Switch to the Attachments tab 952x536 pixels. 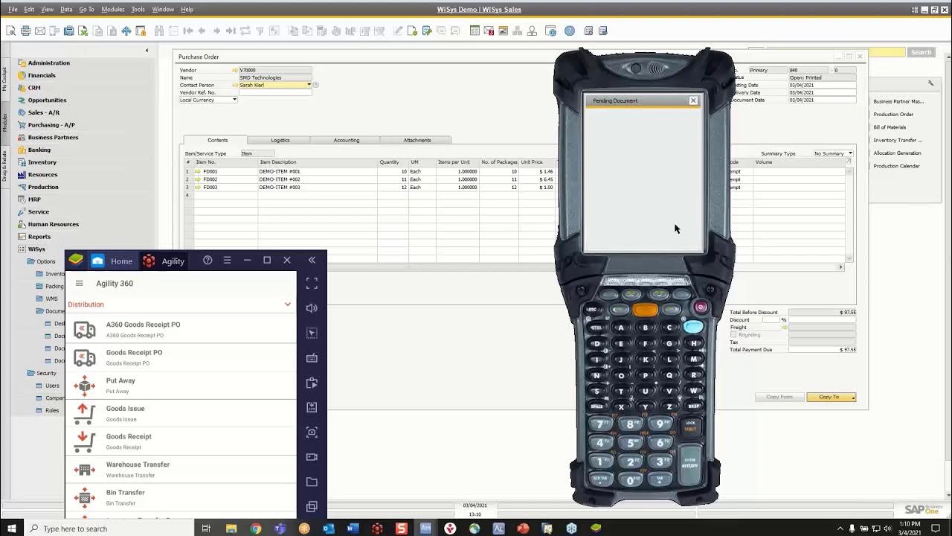[416, 140]
